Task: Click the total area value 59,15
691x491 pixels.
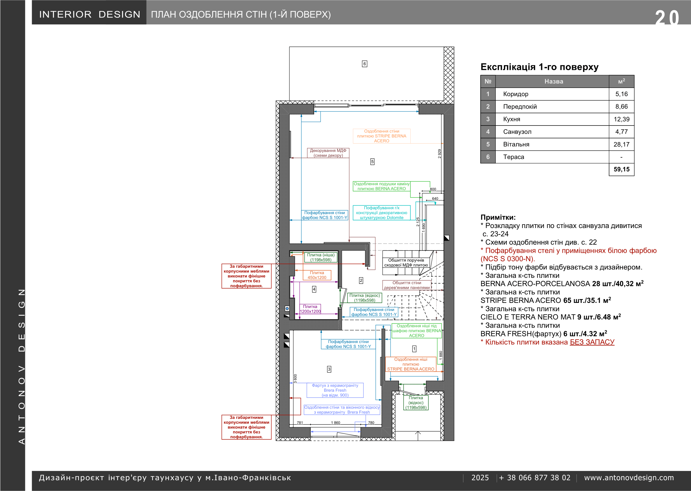Action: point(621,169)
